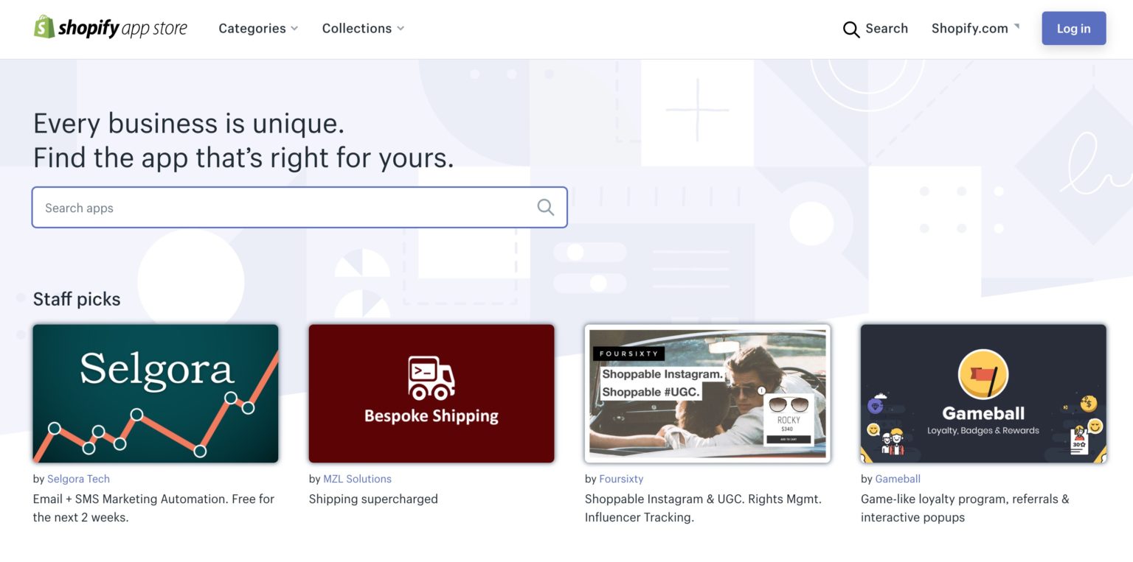1133x562 pixels.
Task: Click the Staff picks heading
Action: tap(77, 299)
